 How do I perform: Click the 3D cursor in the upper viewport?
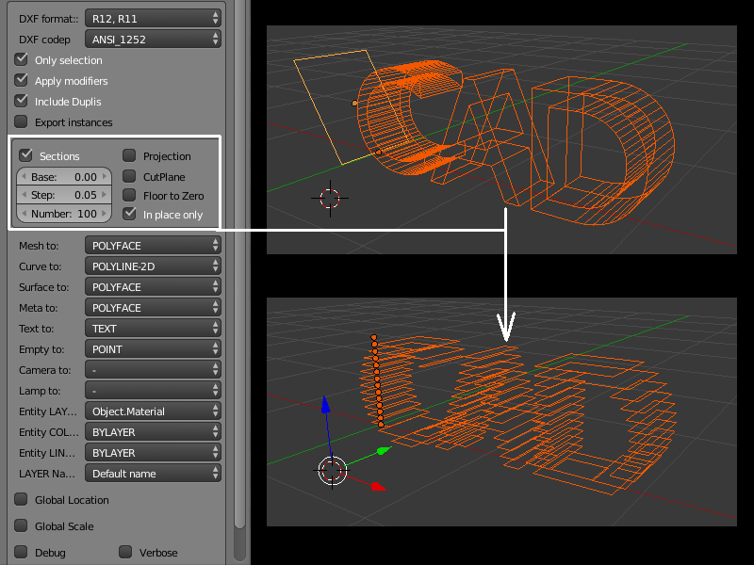[330, 198]
